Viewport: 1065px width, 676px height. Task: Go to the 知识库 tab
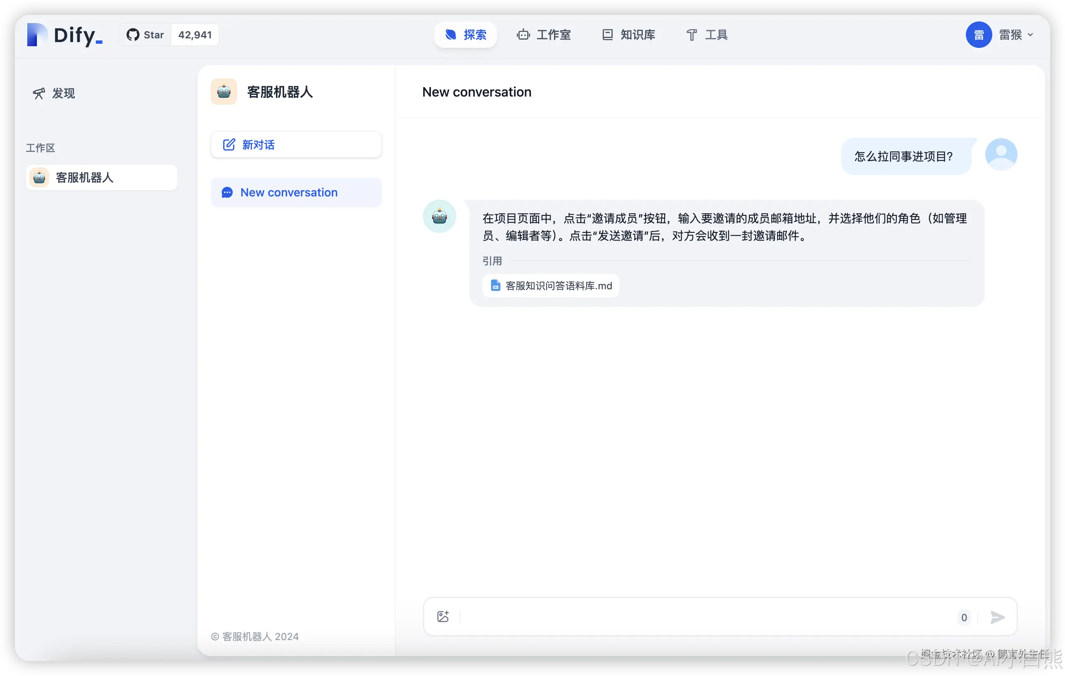click(628, 35)
